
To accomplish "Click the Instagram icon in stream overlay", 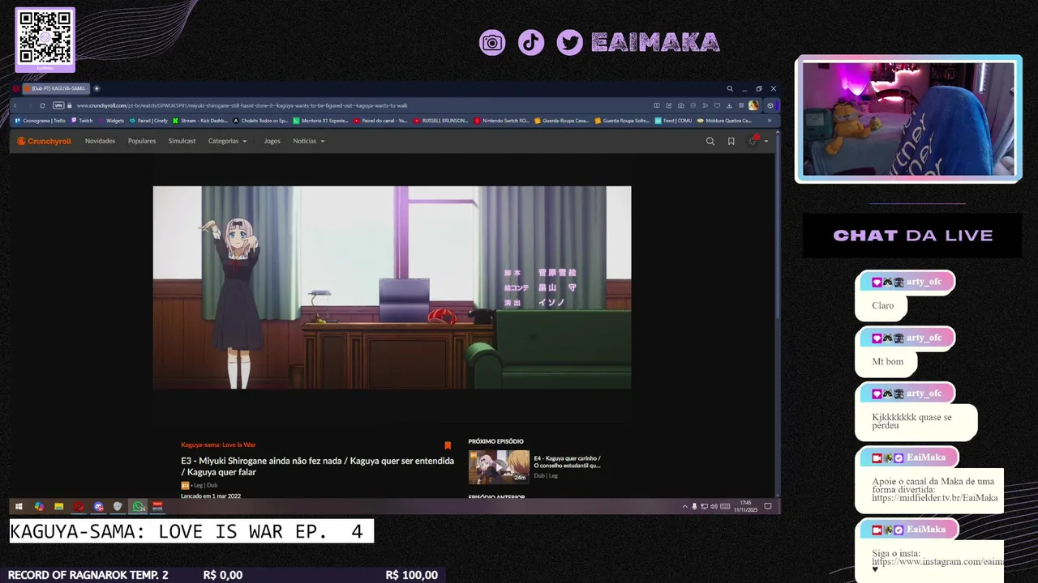I will coord(492,42).
